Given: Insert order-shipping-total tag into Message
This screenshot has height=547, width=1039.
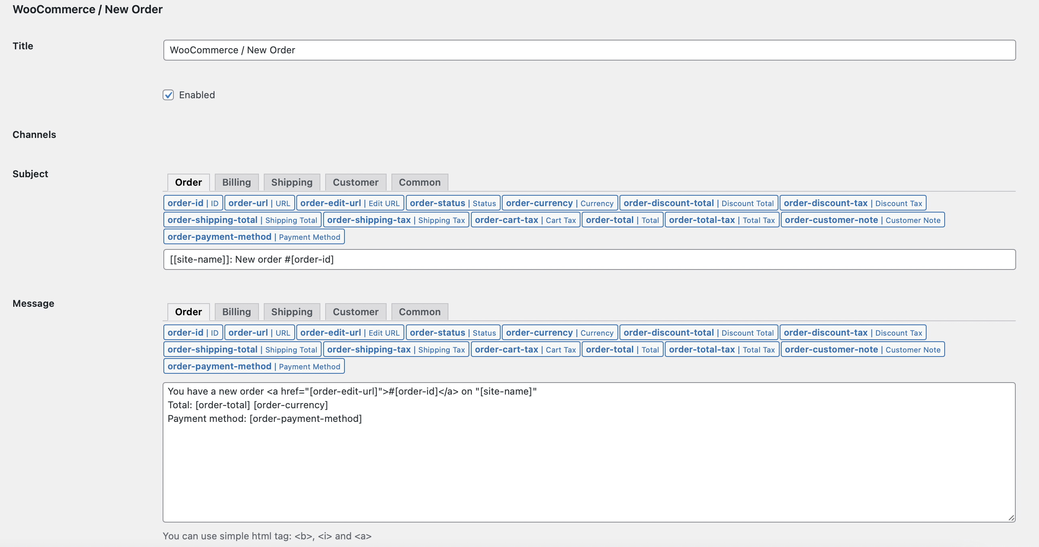Looking at the screenshot, I should click(x=242, y=350).
